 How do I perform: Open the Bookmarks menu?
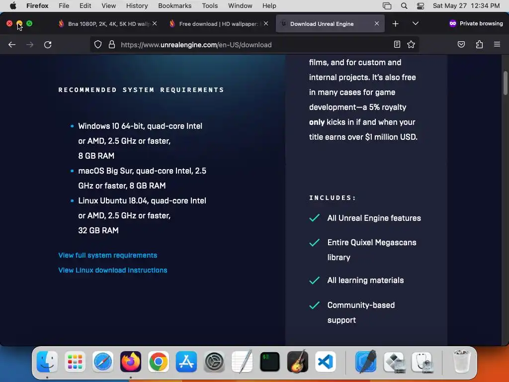(174, 5)
